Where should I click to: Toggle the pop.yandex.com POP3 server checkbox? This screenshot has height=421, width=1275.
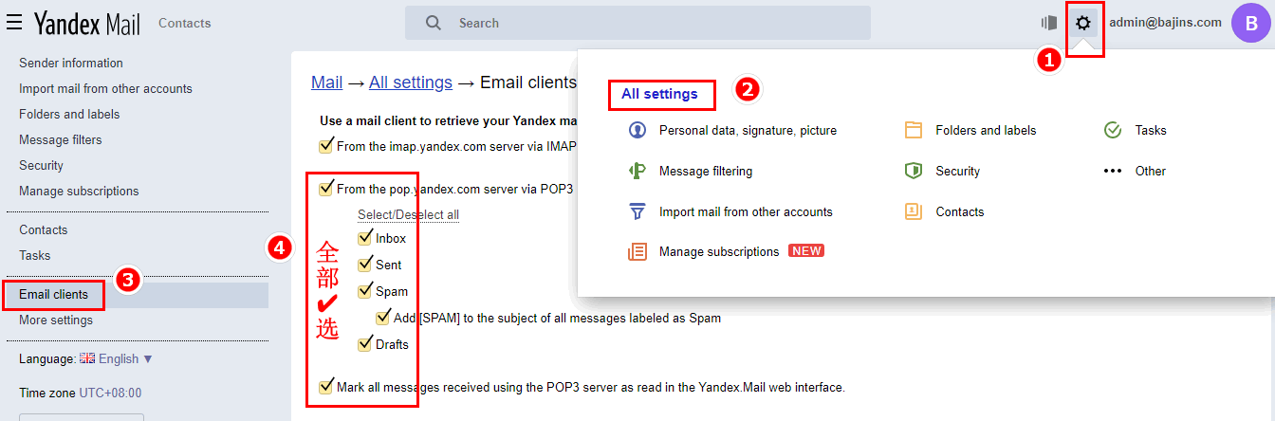pyautogui.click(x=326, y=189)
